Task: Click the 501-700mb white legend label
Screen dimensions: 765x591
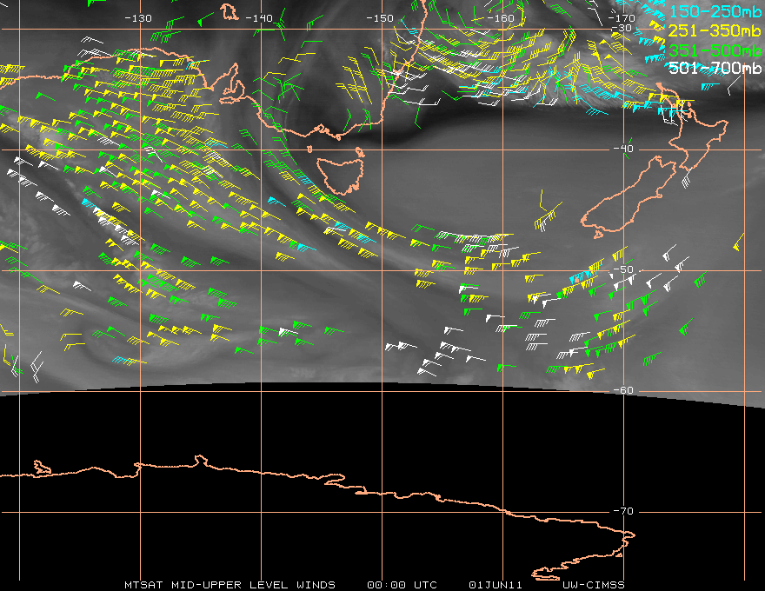Action: pyautogui.click(x=715, y=68)
